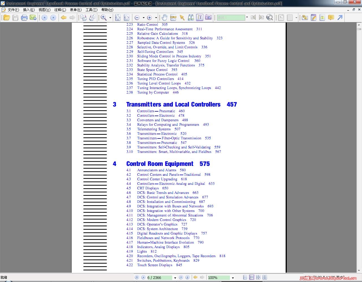The image size is (362, 282).
Task: Switch to facing pages layout
Action: pos(258,277)
